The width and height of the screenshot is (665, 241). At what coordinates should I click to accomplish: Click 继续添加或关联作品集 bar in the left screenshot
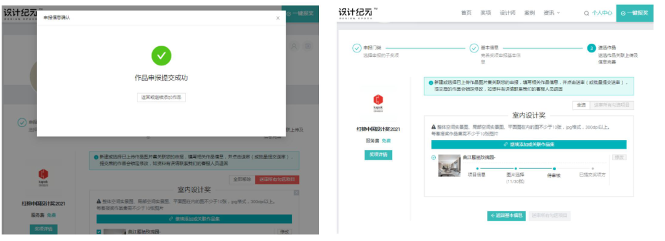click(194, 219)
